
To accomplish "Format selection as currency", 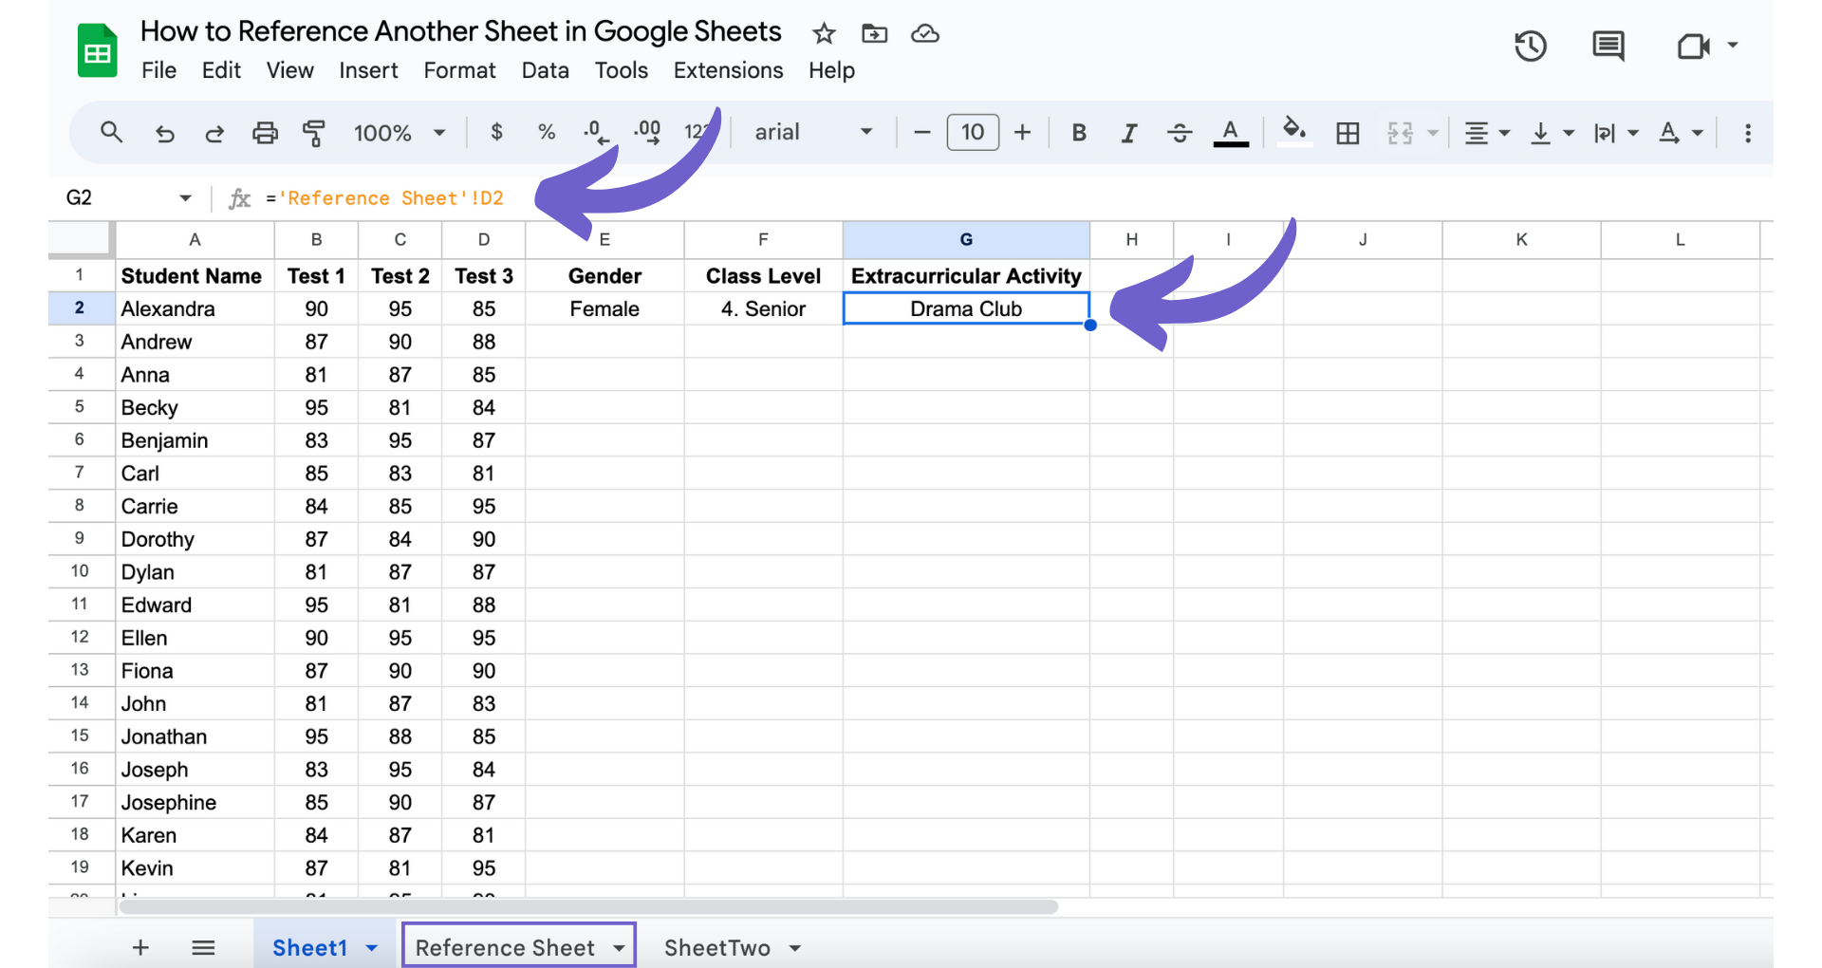I will 496,133.
